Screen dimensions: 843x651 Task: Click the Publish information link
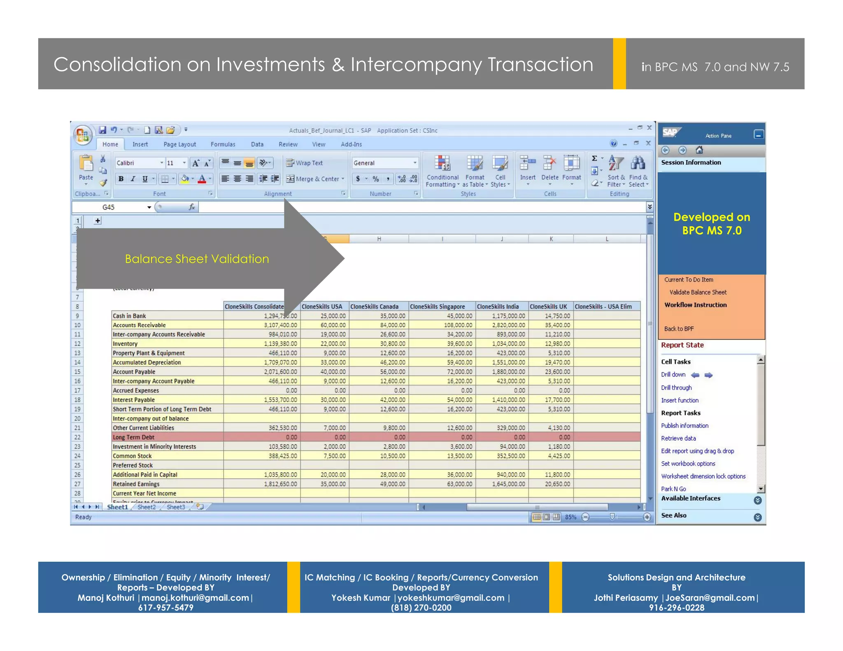[x=685, y=425]
